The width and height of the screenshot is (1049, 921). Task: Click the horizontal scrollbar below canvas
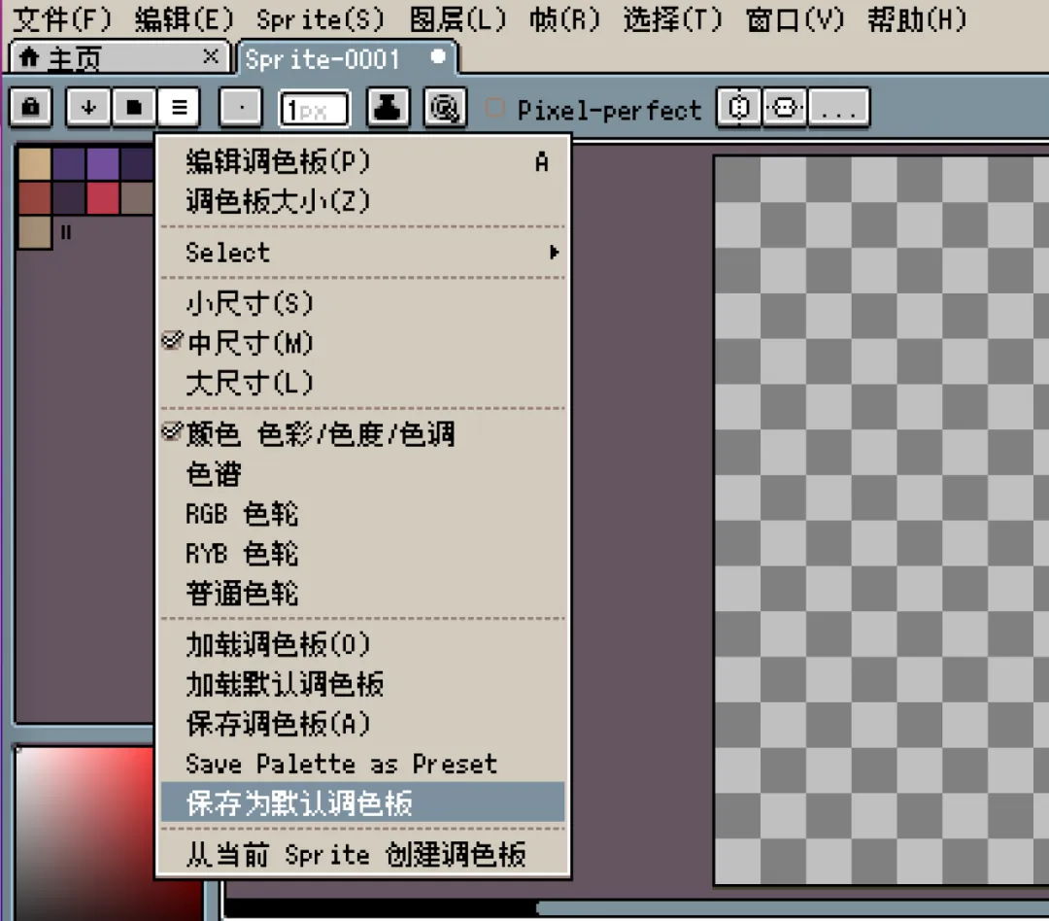coord(793,907)
